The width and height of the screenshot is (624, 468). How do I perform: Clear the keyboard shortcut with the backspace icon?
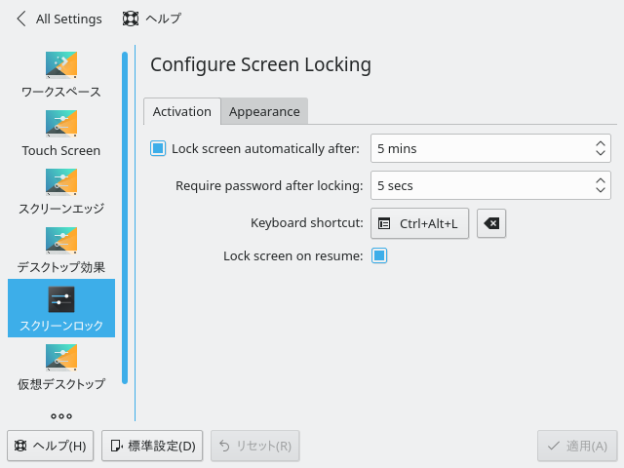coord(491,223)
